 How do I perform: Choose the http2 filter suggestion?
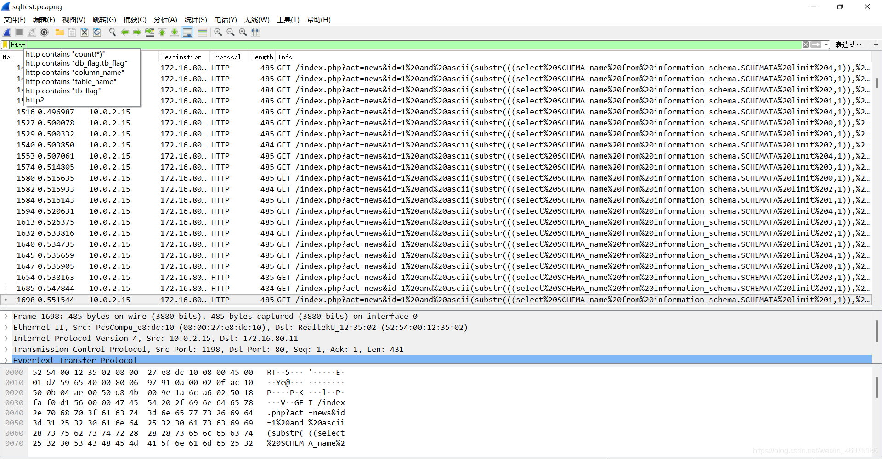click(82, 100)
